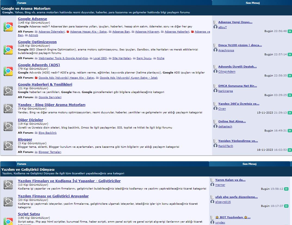Open last post BOT Yazılımları thread

[233, 217]
